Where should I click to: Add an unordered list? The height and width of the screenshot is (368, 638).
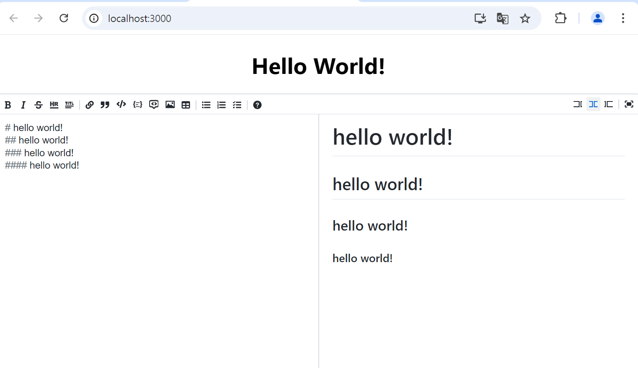click(206, 105)
